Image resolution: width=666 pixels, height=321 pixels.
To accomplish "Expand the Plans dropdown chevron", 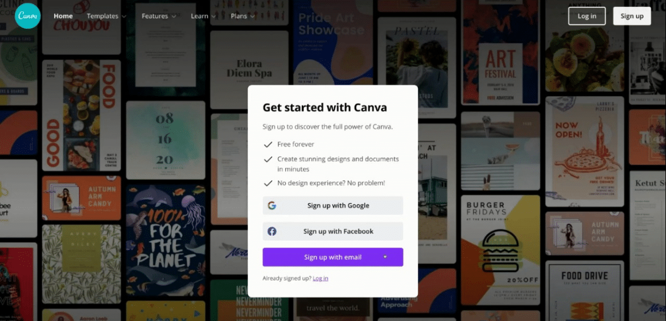I will point(252,16).
